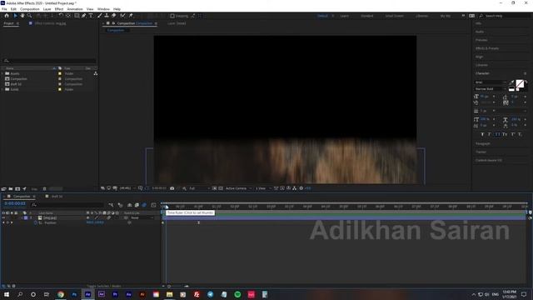Select the Puppet Pin tool

coord(131,16)
